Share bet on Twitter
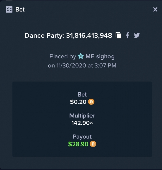Image resolution: width=162 pixels, height=170 pixels. (x=137, y=35)
